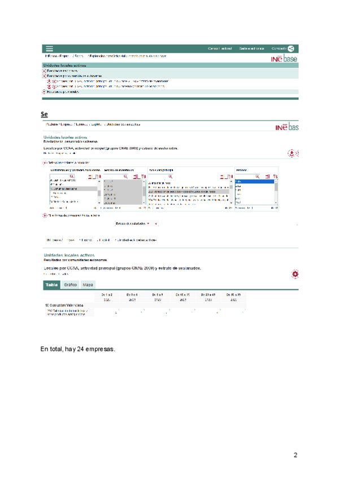Expand the 'Resultados nacionales' section

pos(45,70)
